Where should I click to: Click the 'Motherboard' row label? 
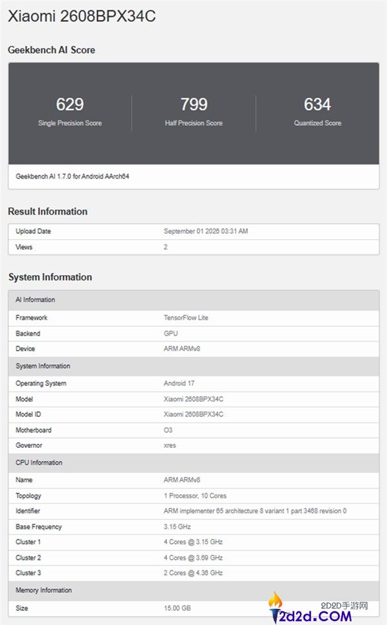(x=34, y=430)
